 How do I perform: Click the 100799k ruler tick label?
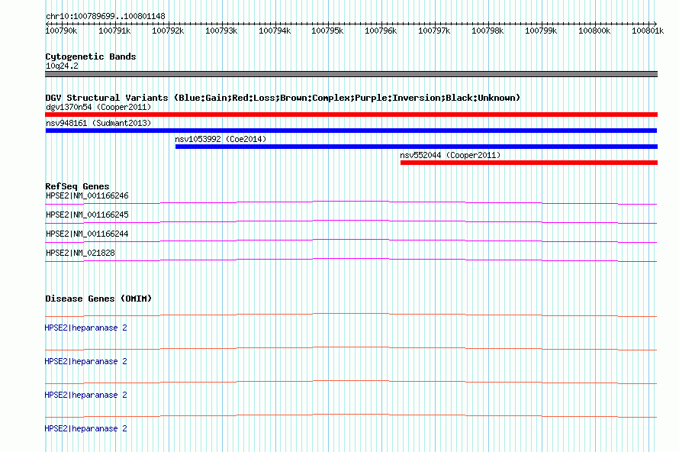click(541, 31)
